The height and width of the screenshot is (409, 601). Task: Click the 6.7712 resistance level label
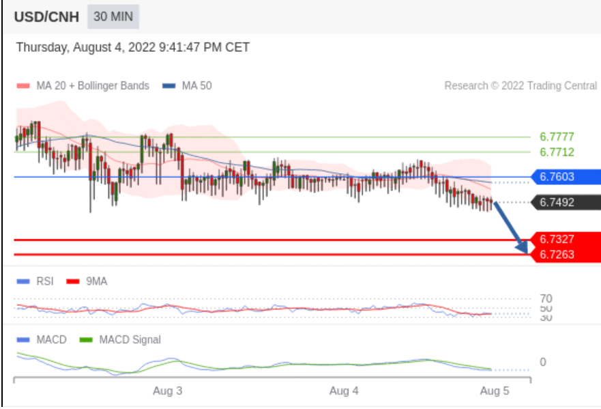coord(557,152)
